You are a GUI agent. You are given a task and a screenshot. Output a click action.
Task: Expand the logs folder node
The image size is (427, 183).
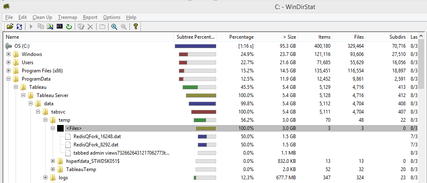tap(45, 178)
